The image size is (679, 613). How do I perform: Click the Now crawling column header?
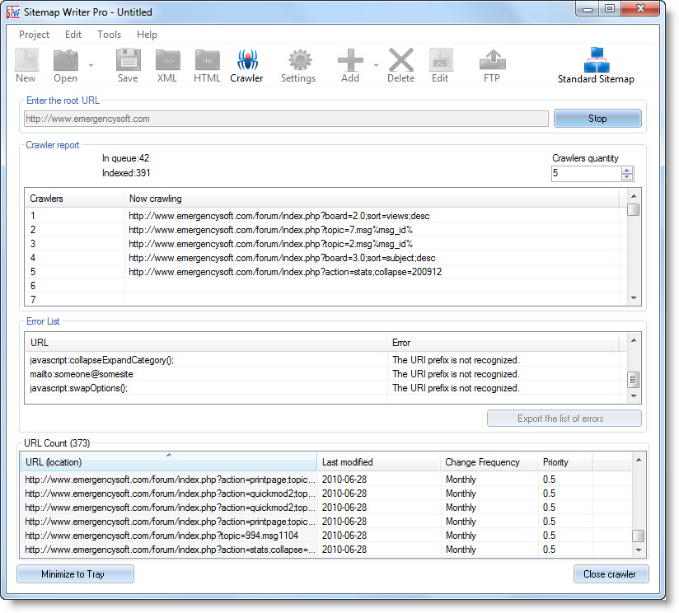coord(372,199)
